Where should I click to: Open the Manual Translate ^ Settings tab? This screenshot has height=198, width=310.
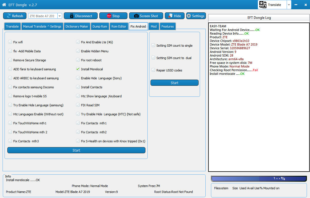pos(42,26)
